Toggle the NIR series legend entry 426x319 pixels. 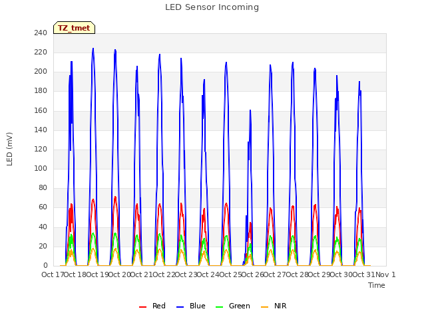tap(274, 306)
